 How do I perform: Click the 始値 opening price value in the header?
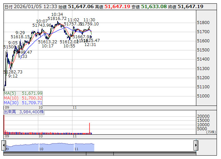coord(81,6)
